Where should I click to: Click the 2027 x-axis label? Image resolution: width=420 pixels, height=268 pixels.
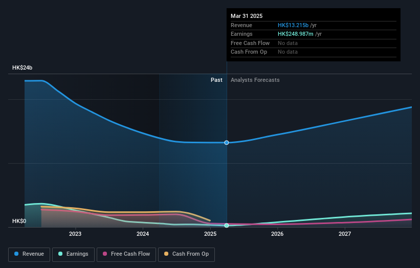345,234
